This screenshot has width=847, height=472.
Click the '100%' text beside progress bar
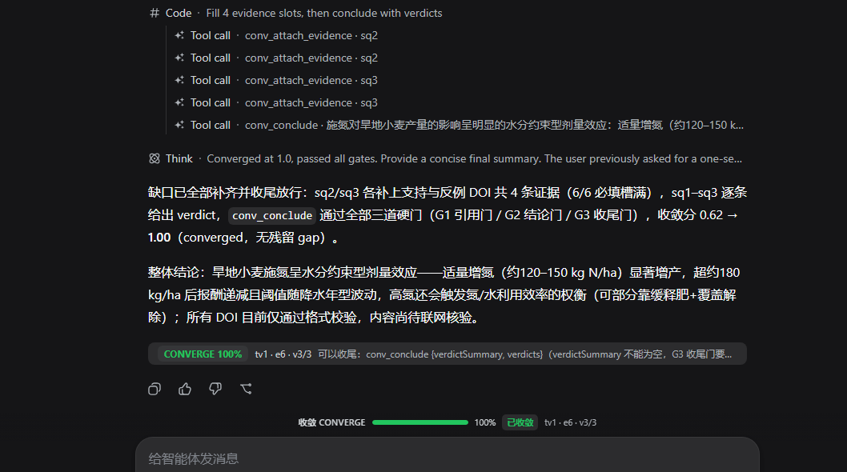(485, 422)
